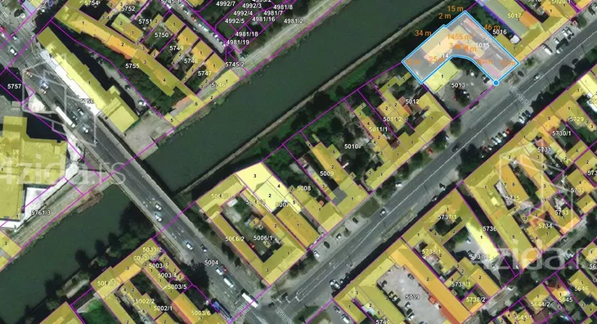The height and width of the screenshot is (324, 597).
Task: Select parcel label 5734
Action: (x=545, y=226)
